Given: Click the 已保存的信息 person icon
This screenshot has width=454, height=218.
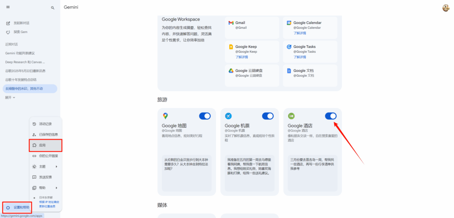Looking at the screenshot, I should tap(34, 135).
